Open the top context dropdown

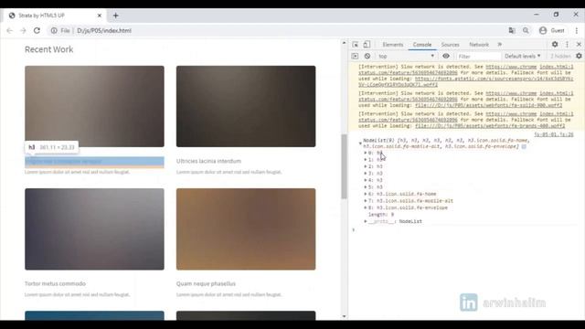click(x=406, y=56)
